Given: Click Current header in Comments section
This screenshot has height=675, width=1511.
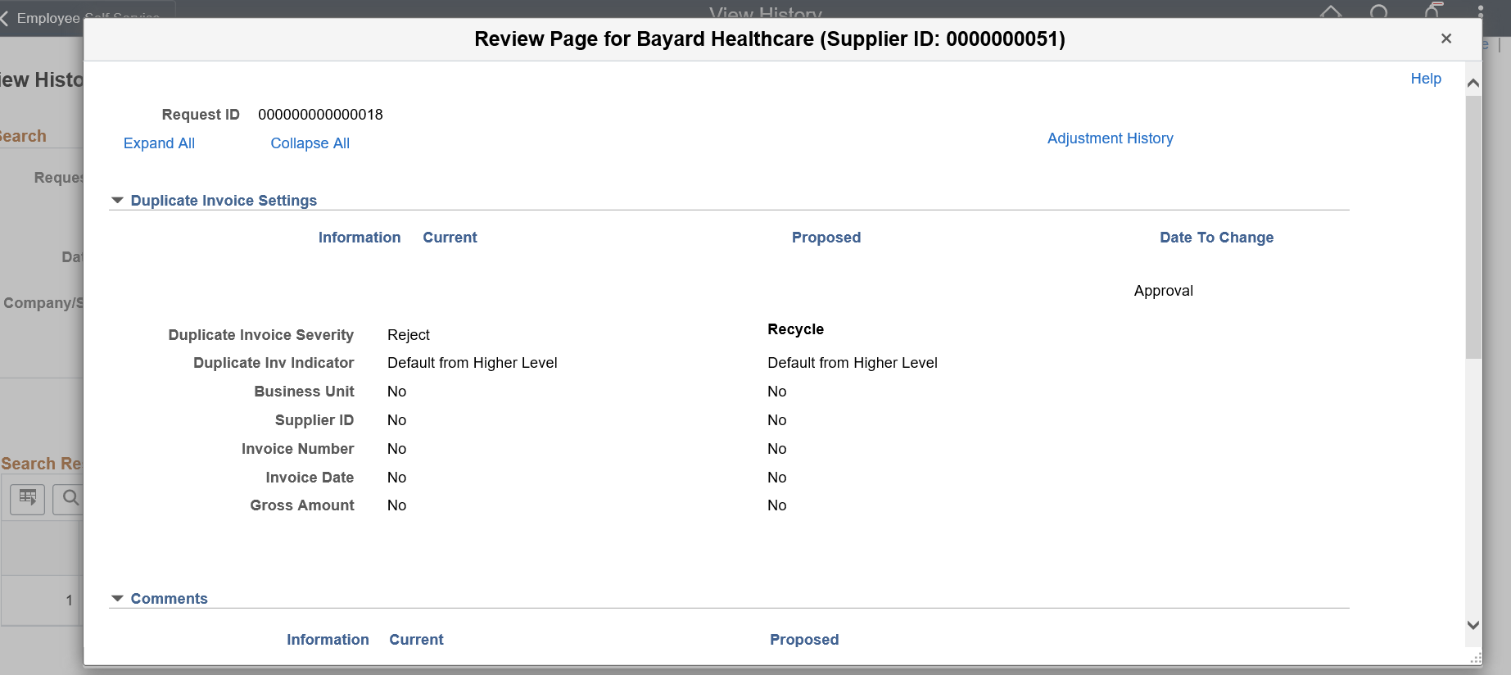Looking at the screenshot, I should pos(416,640).
